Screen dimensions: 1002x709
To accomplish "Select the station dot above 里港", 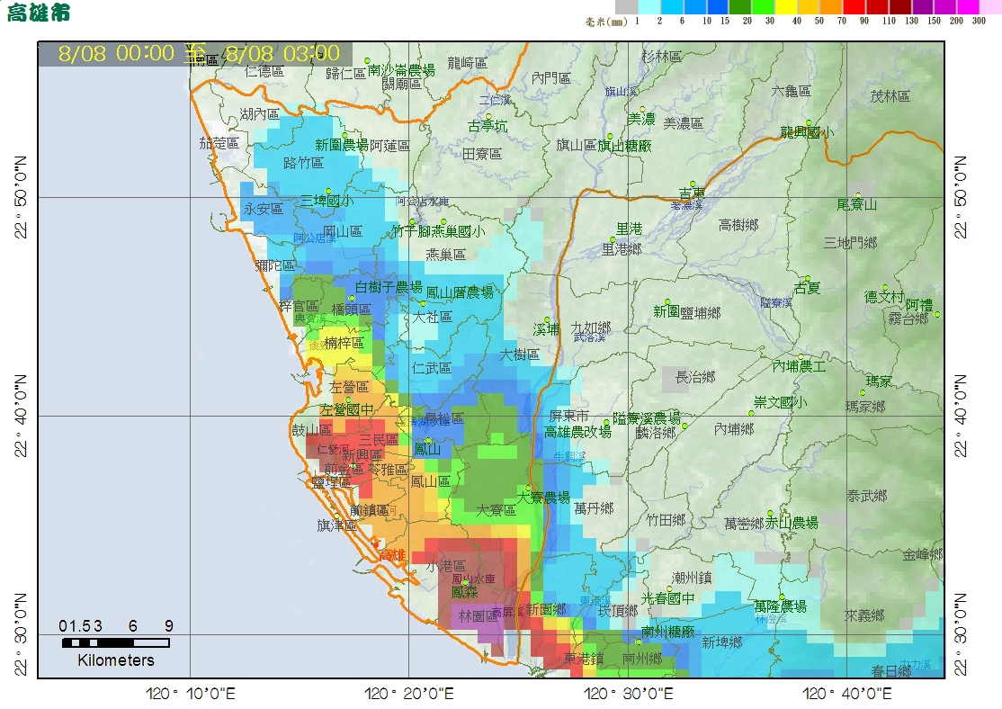I will [613, 240].
